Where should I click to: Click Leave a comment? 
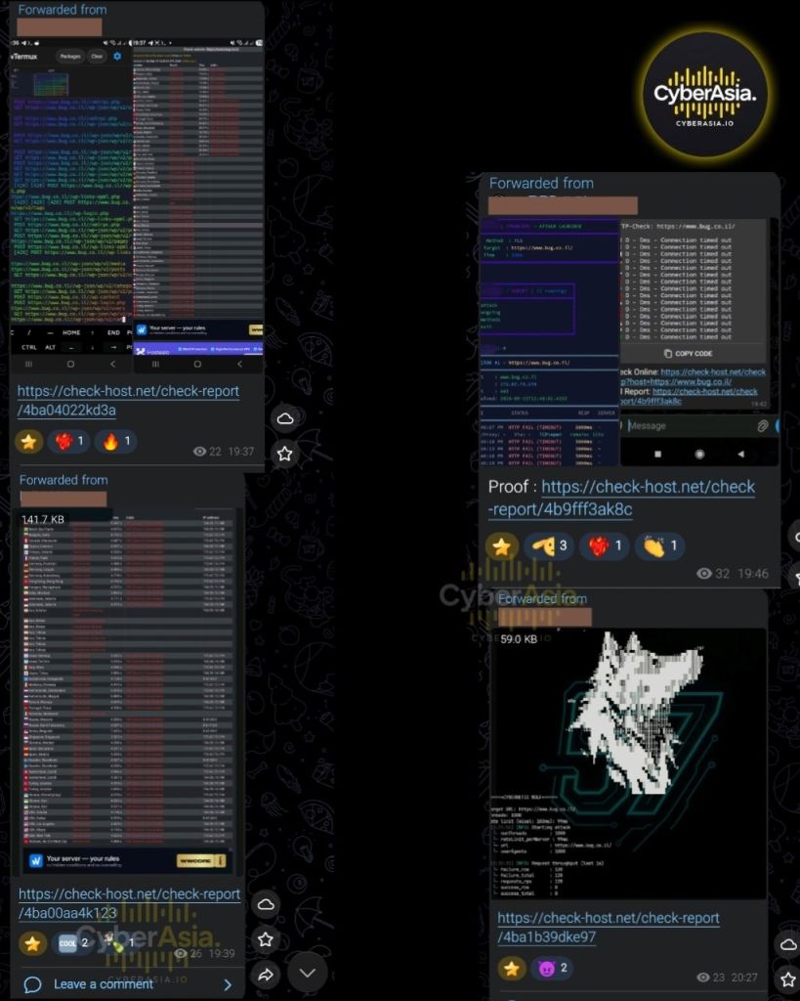pos(104,984)
